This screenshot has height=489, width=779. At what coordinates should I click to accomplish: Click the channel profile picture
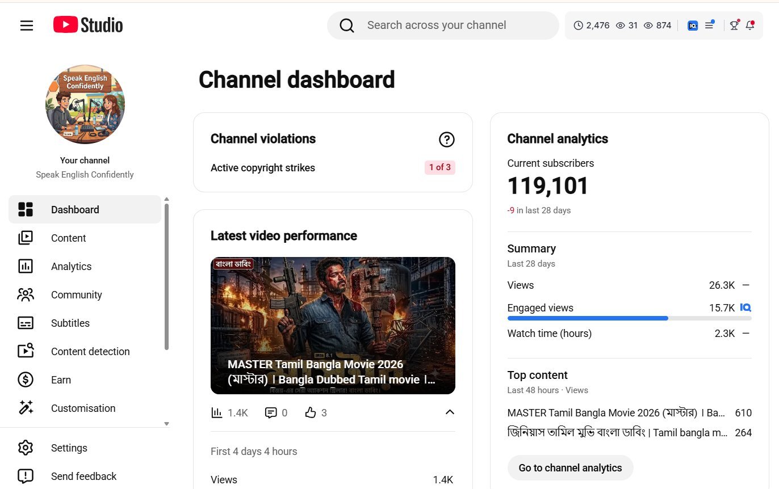85,104
